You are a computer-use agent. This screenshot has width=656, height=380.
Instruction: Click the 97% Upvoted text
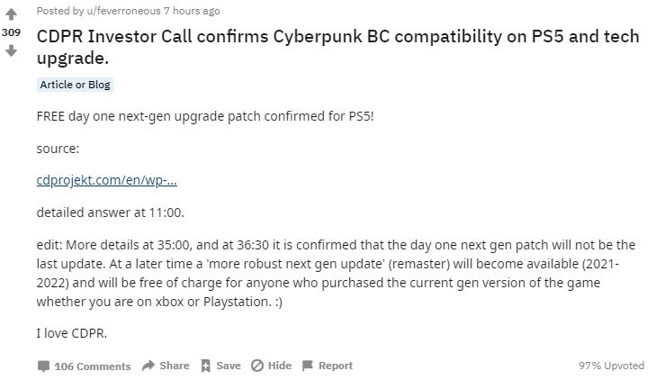612,366
